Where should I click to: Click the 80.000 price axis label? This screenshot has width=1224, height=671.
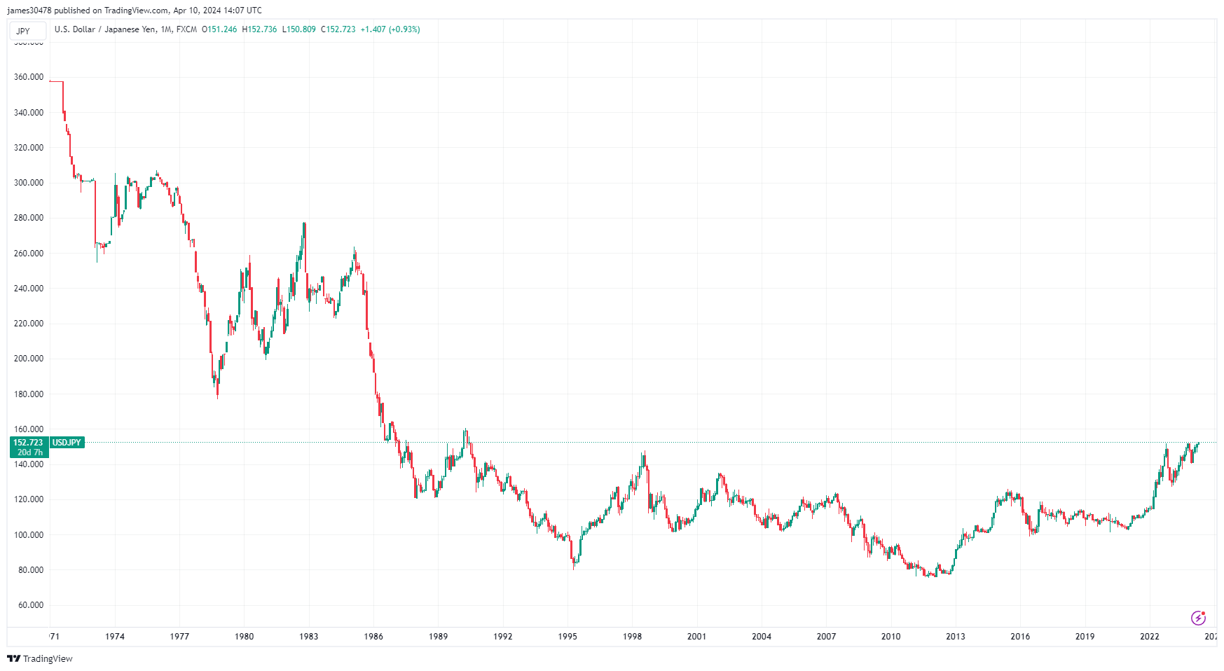pyautogui.click(x=31, y=569)
